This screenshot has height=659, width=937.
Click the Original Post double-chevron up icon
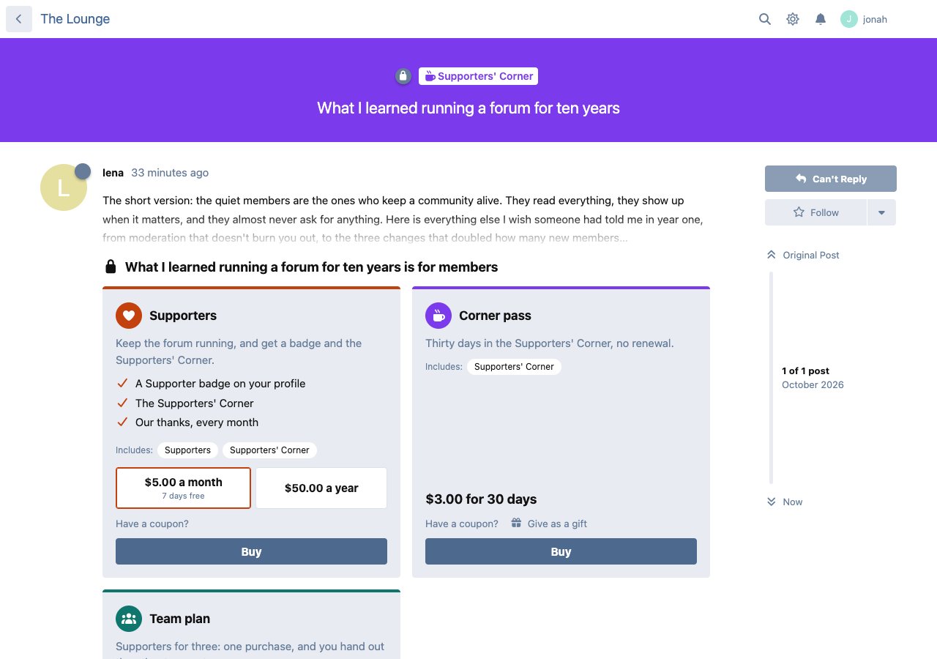tap(771, 255)
